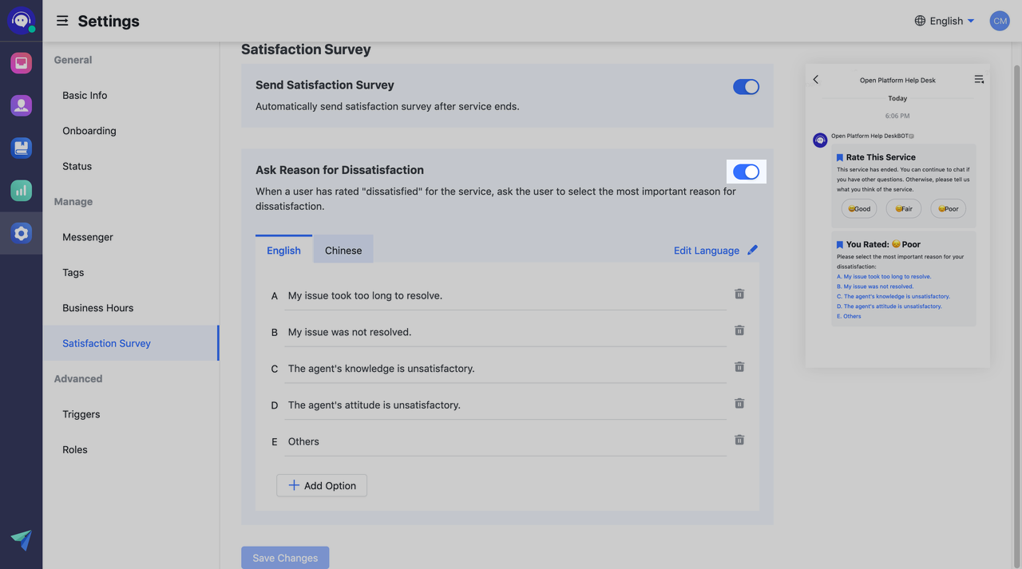Screen dimensions: 1022x569
Task: Open the bar chart reports icon
Action: coord(21,190)
